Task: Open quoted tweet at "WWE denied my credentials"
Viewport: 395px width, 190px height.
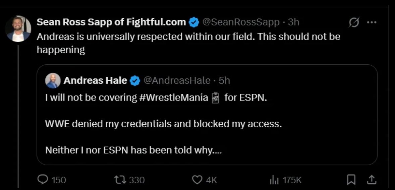Action: (163, 124)
